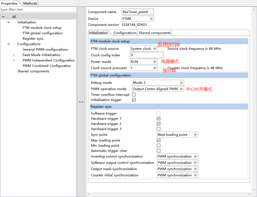This screenshot has width=257, height=197.
Task: Open the Shared components tab
Action: pyautogui.click(x=155, y=33)
